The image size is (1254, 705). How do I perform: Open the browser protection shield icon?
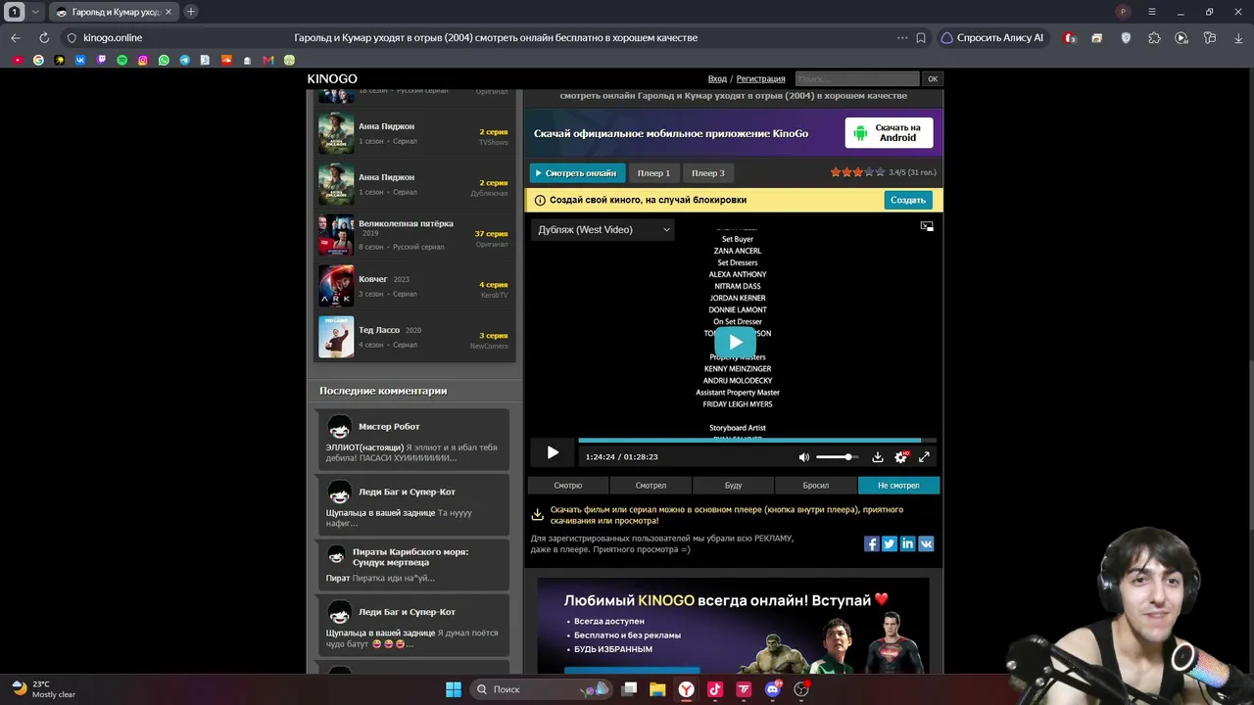[x=1126, y=38]
